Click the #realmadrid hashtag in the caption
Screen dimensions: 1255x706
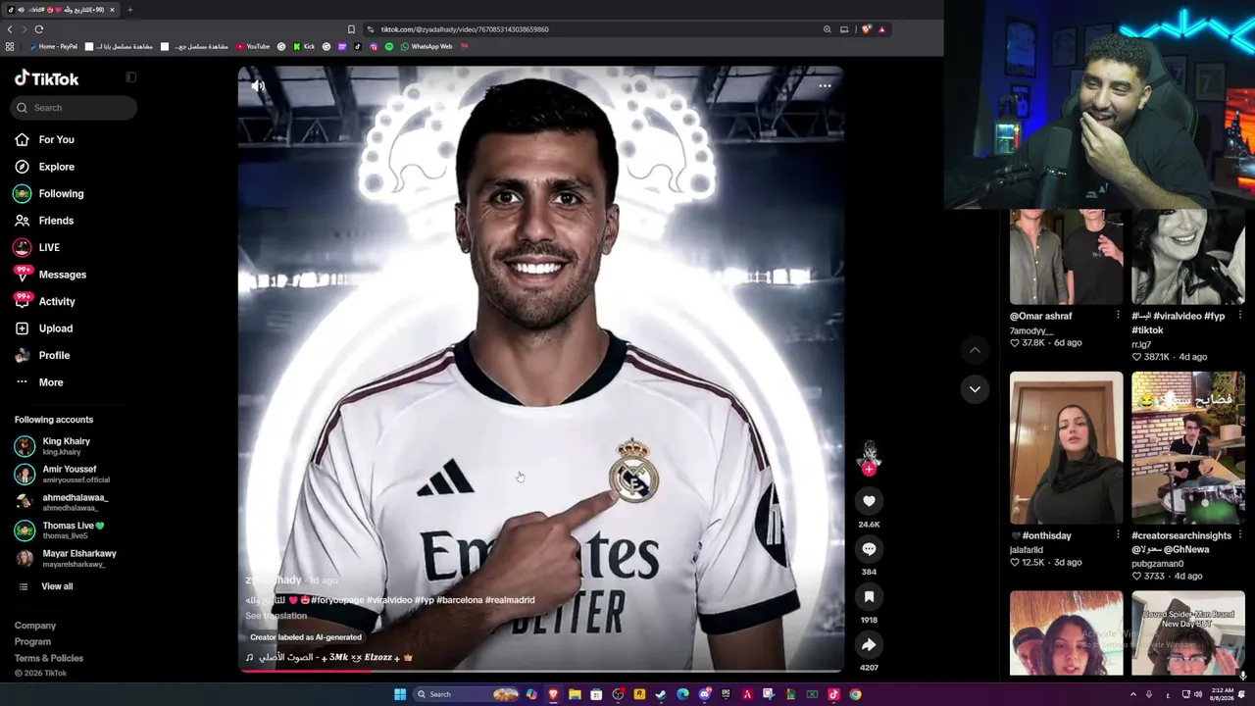(x=511, y=600)
